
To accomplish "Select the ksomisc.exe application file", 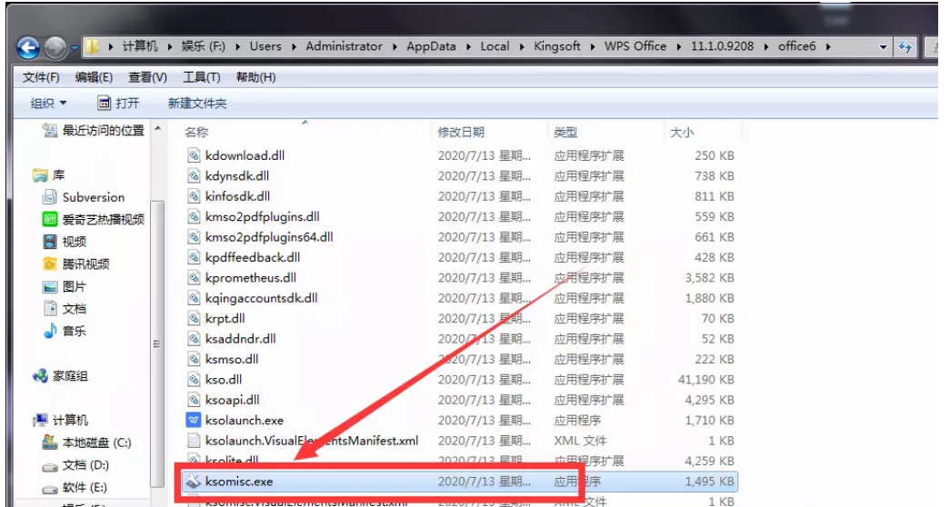I will tap(460, 482).
